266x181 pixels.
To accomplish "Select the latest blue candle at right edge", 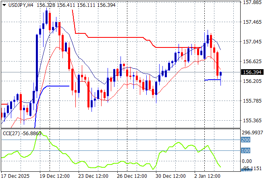I will click(x=220, y=73).
